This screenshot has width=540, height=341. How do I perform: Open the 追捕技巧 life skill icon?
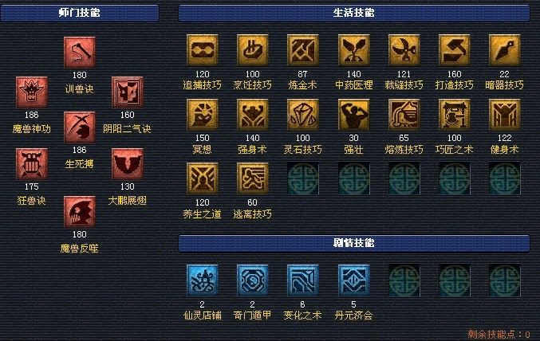coord(203,50)
